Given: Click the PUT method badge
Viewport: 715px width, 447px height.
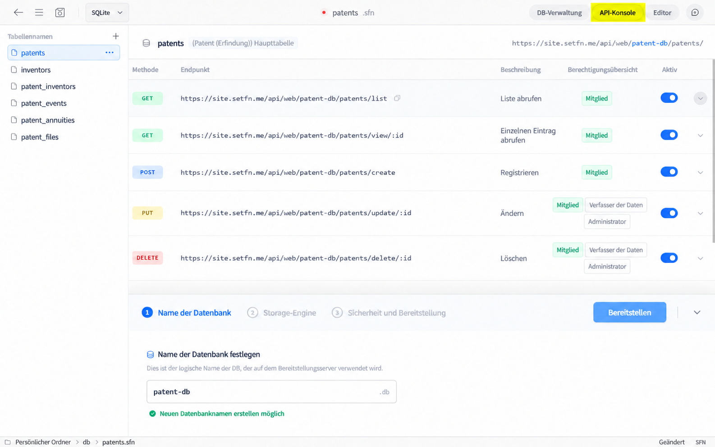Looking at the screenshot, I should click(x=147, y=213).
